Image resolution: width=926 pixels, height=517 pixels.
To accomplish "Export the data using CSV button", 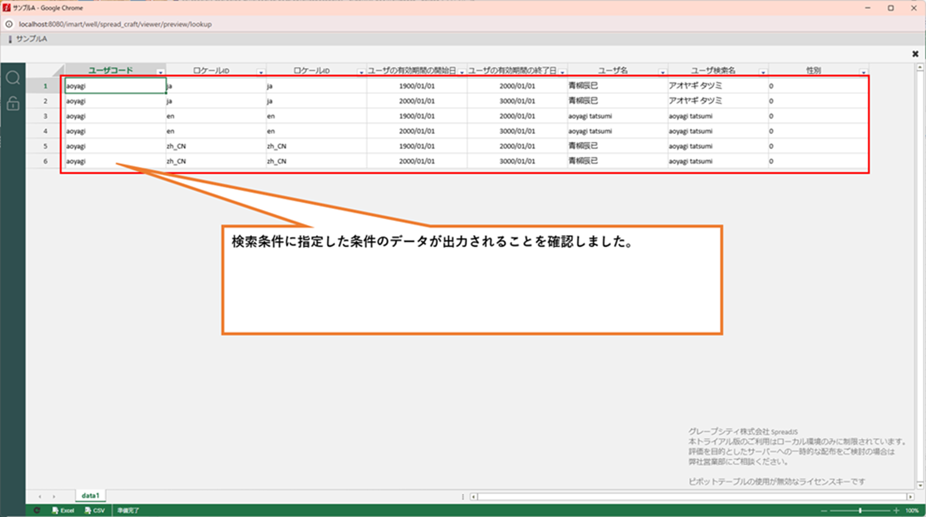I will pos(95,511).
